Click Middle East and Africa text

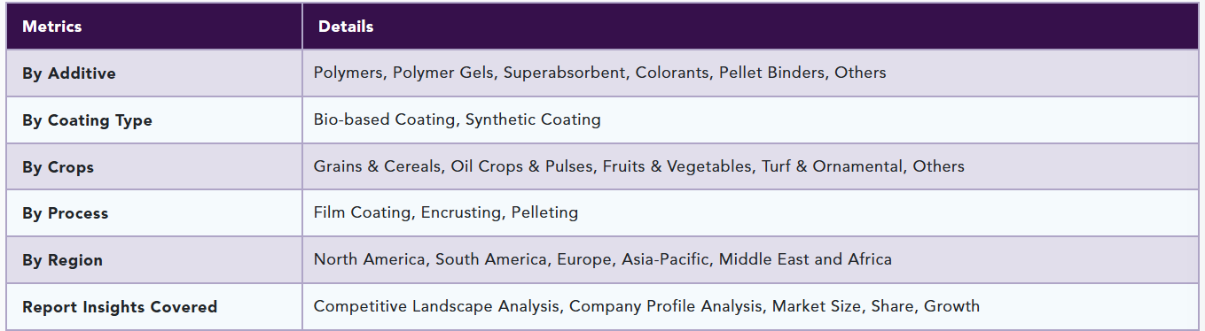coord(805,259)
